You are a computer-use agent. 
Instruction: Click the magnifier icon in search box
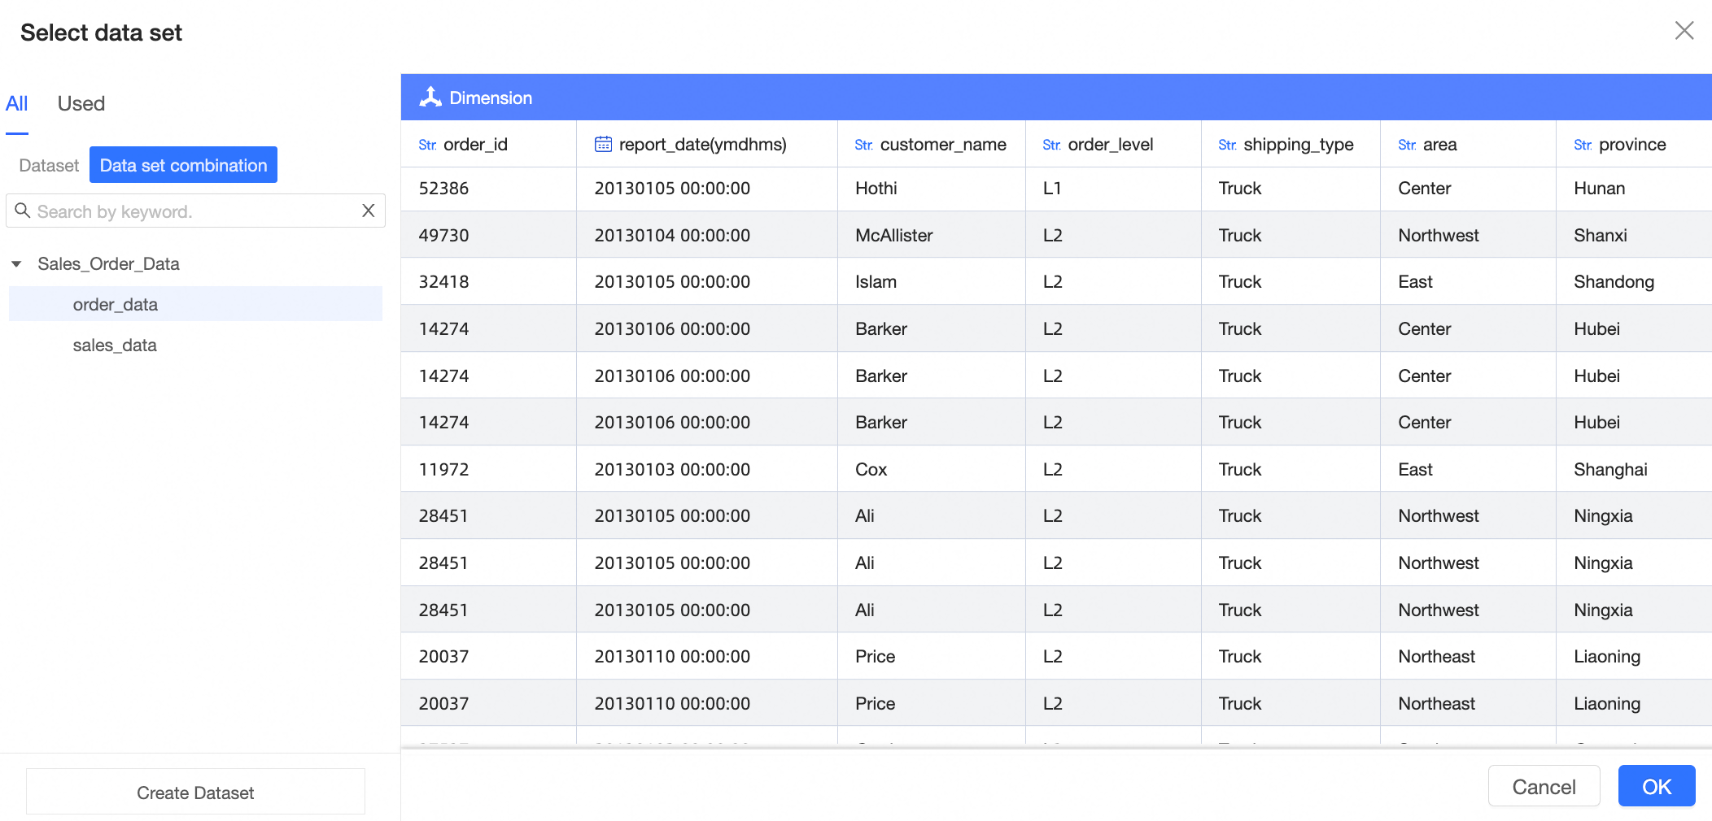[23, 211]
